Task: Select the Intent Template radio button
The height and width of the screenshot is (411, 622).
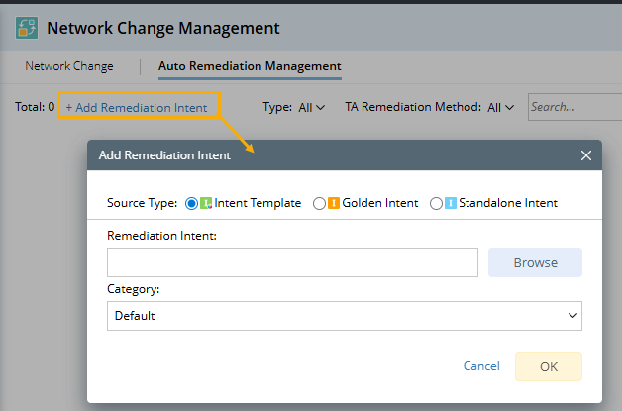Action: (x=192, y=203)
